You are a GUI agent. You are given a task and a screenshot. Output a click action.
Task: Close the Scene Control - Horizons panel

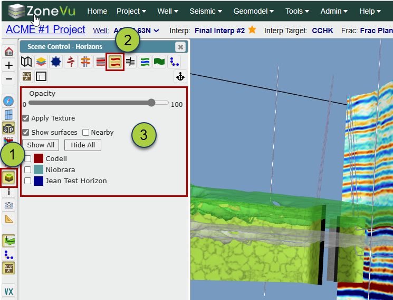click(x=180, y=47)
